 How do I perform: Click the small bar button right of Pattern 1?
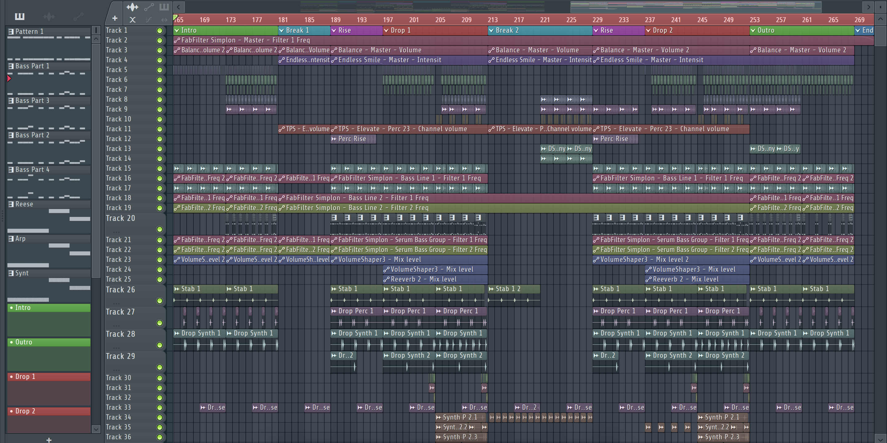[x=96, y=30]
